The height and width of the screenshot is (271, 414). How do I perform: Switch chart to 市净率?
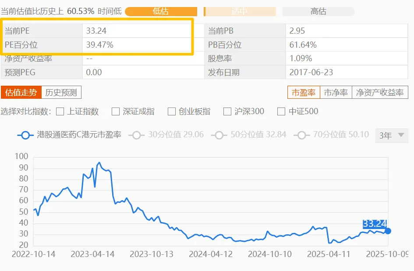coord(336,92)
